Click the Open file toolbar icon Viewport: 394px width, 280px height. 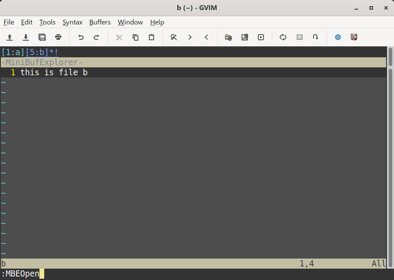10,37
